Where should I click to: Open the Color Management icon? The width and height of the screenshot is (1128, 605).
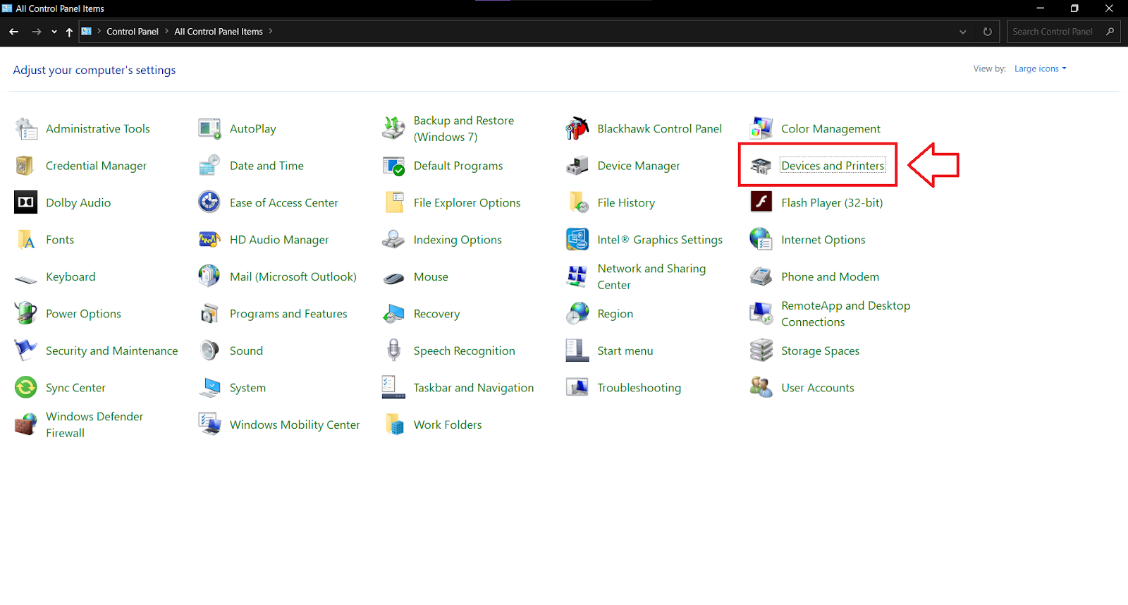tap(761, 129)
